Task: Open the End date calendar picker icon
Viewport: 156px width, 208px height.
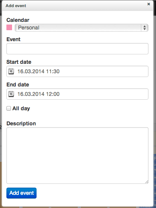Action: 11,94
